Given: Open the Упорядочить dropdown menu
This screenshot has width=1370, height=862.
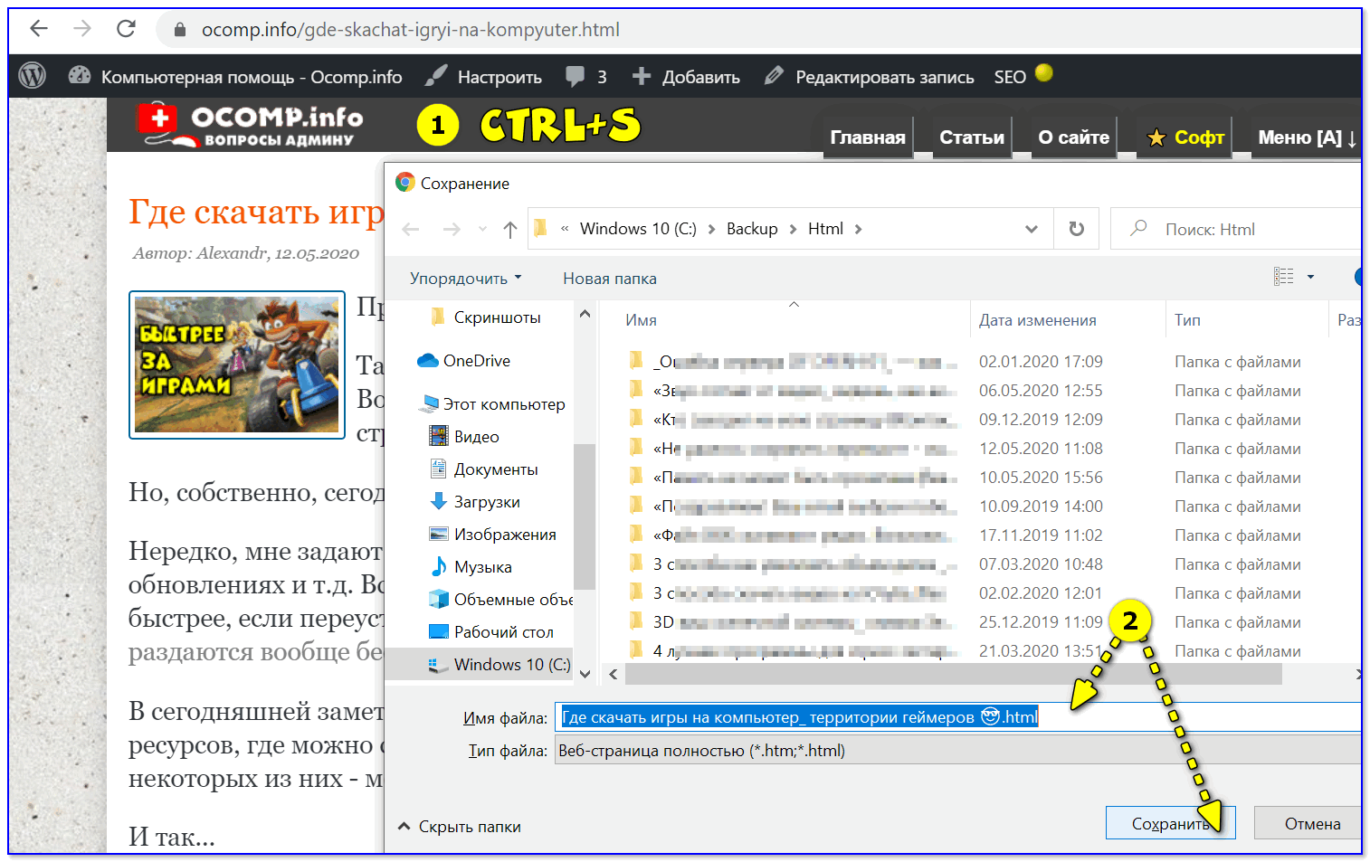Looking at the screenshot, I should (x=465, y=279).
